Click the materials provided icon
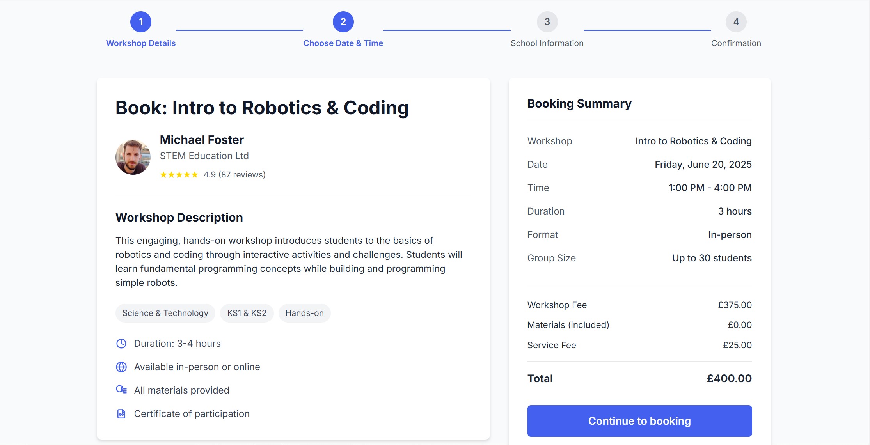 [121, 390]
